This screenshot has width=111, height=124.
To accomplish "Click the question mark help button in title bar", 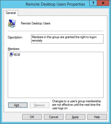I will click(93, 3).
